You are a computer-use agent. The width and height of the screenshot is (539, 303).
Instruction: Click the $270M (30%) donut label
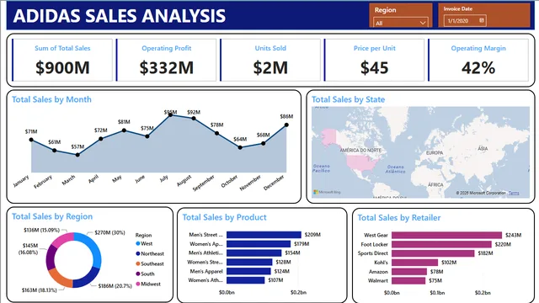109,232
